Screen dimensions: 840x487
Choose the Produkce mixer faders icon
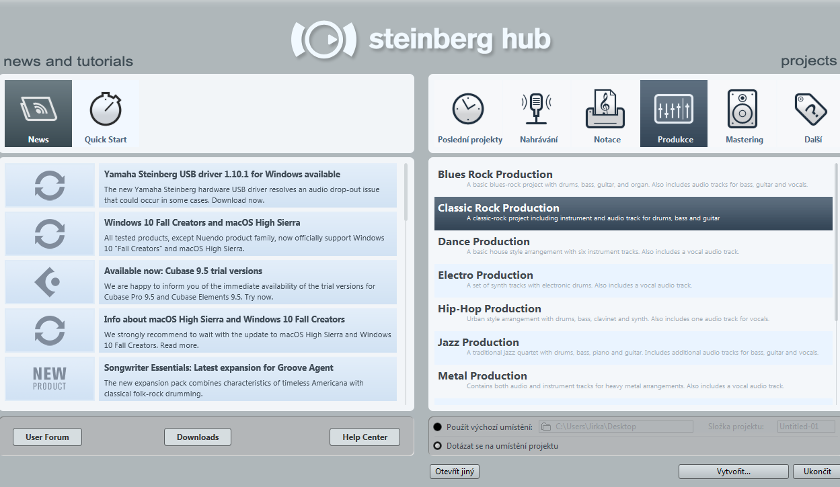pos(673,107)
